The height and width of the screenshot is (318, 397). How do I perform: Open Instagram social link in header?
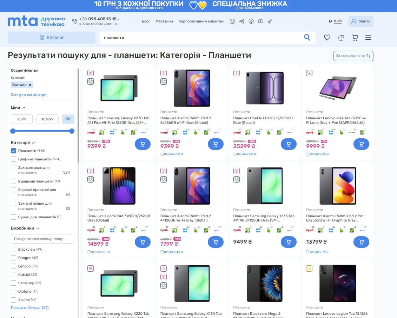232,21
